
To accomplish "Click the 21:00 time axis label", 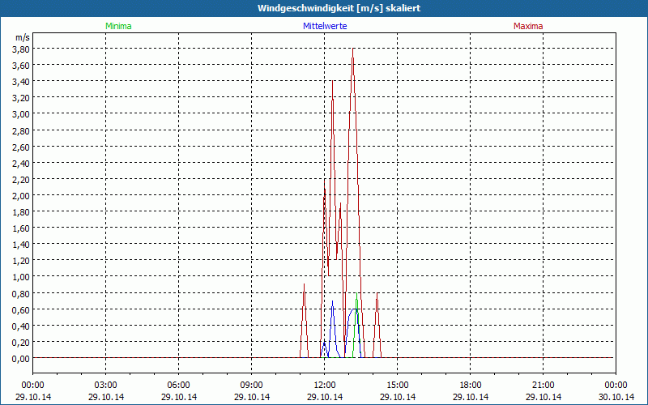I will click(543, 386).
